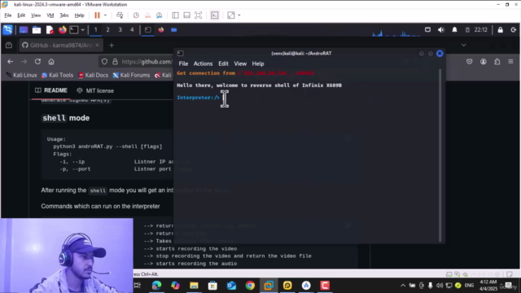
Task: Go back in Firefox
Action: pos(11,62)
